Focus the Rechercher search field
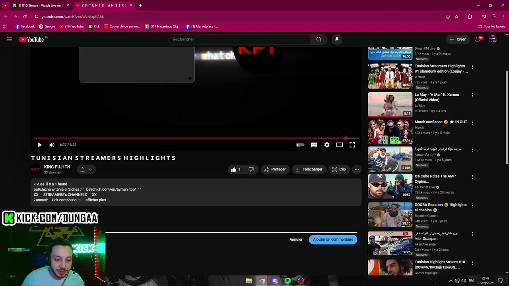The width and height of the screenshot is (509, 286). (239, 39)
